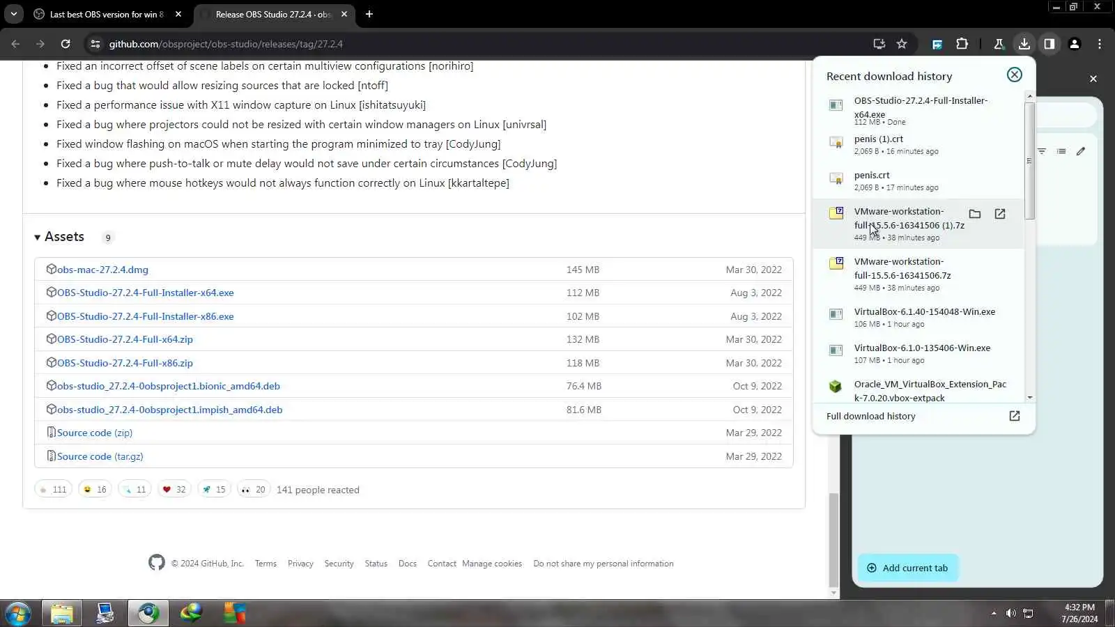Open the VMware (1).7z download with external-link icon
The width and height of the screenshot is (1115, 627).
1000,214
